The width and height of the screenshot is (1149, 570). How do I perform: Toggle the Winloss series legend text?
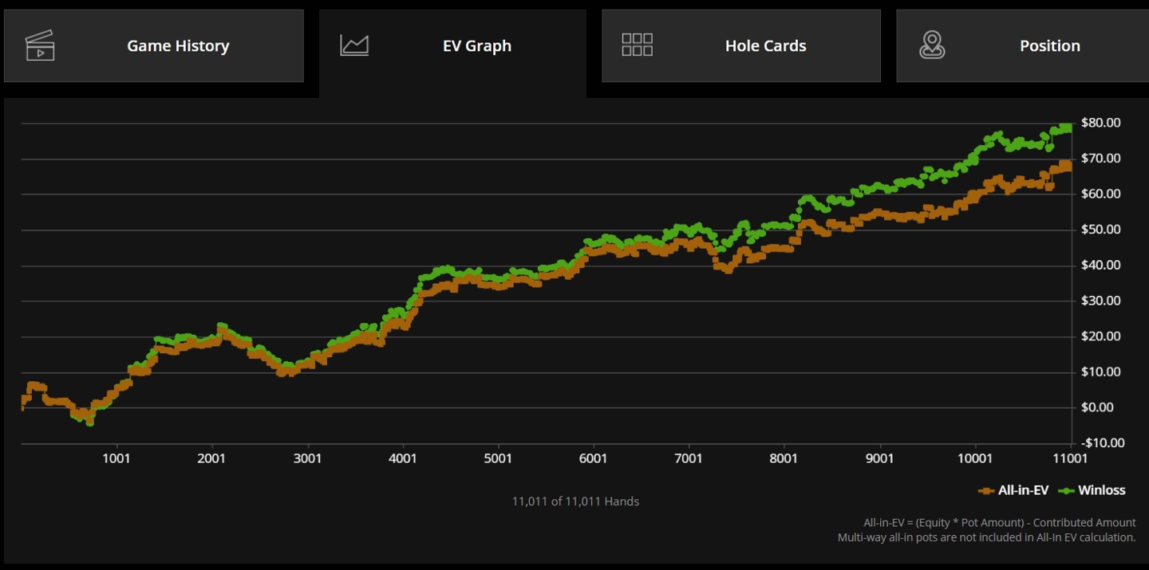pos(1101,490)
